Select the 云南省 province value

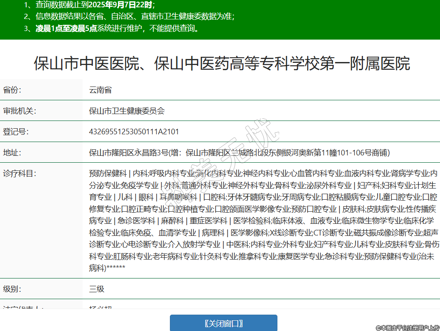[100, 90]
